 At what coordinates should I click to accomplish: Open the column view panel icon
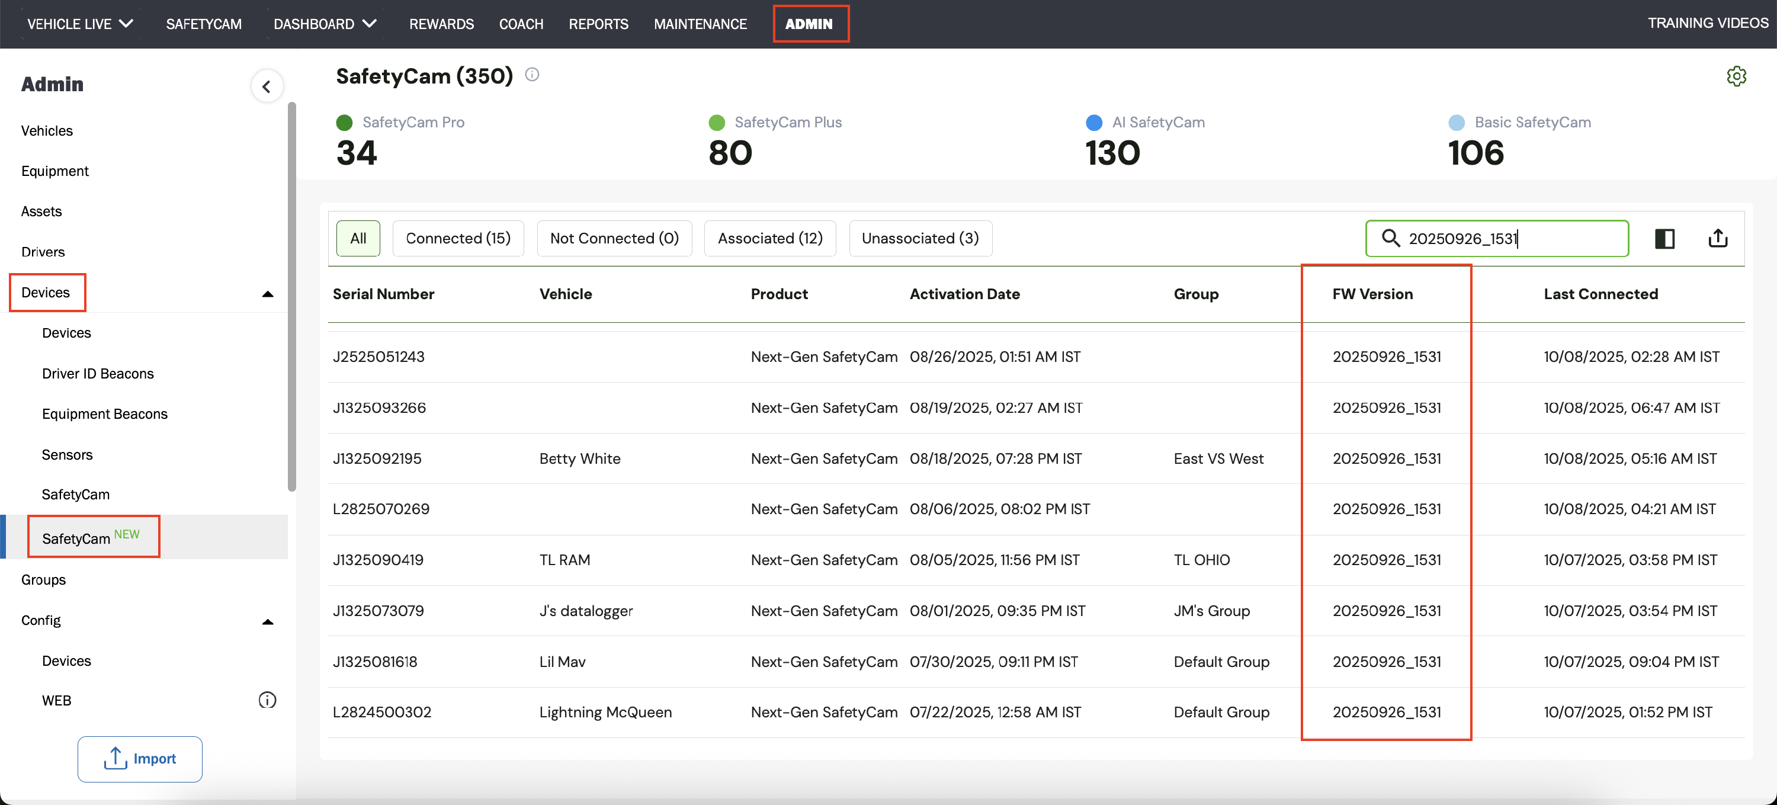point(1664,239)
